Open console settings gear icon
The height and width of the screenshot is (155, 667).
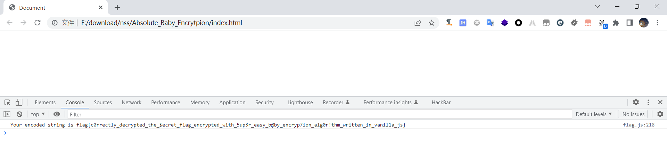pyautogui.click(x=660, y=114)
